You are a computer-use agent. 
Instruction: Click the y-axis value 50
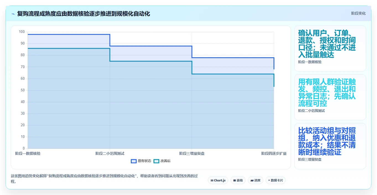point(23,90)
